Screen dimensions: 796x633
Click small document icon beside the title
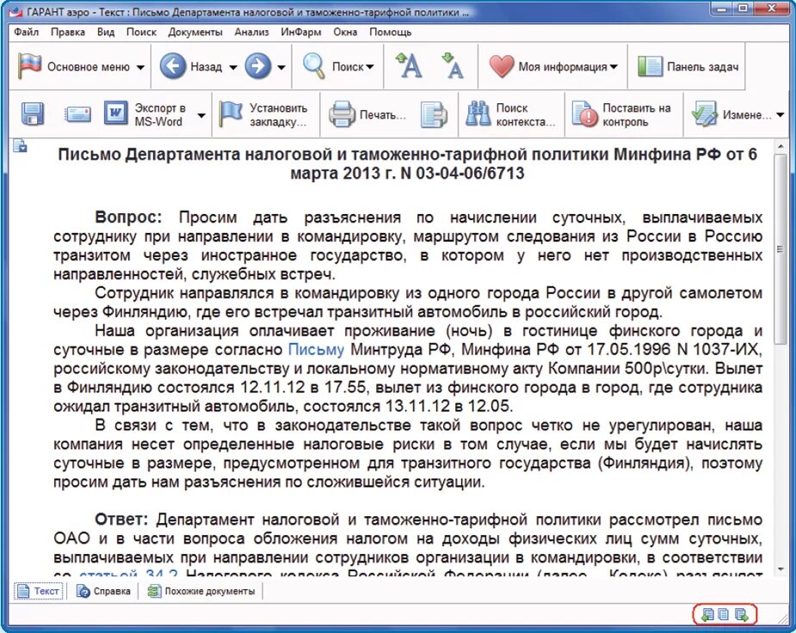click(20, 145)
